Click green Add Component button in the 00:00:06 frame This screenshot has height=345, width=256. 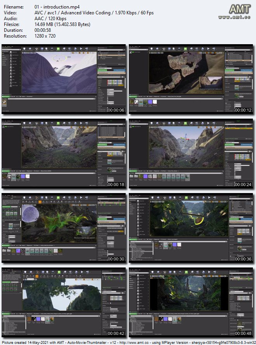click(x=102, y=70)
